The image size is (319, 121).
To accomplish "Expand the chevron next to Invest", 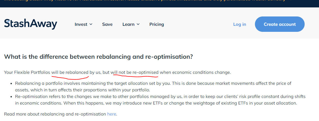I will pyautogui.click(x=91, y=24).
